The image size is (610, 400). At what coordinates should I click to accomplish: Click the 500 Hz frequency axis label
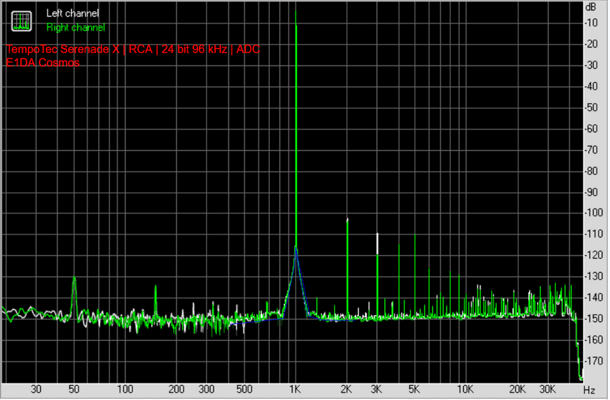point(244,390)
